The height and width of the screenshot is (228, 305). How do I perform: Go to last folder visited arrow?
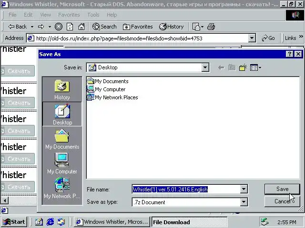tap(221, 67)
